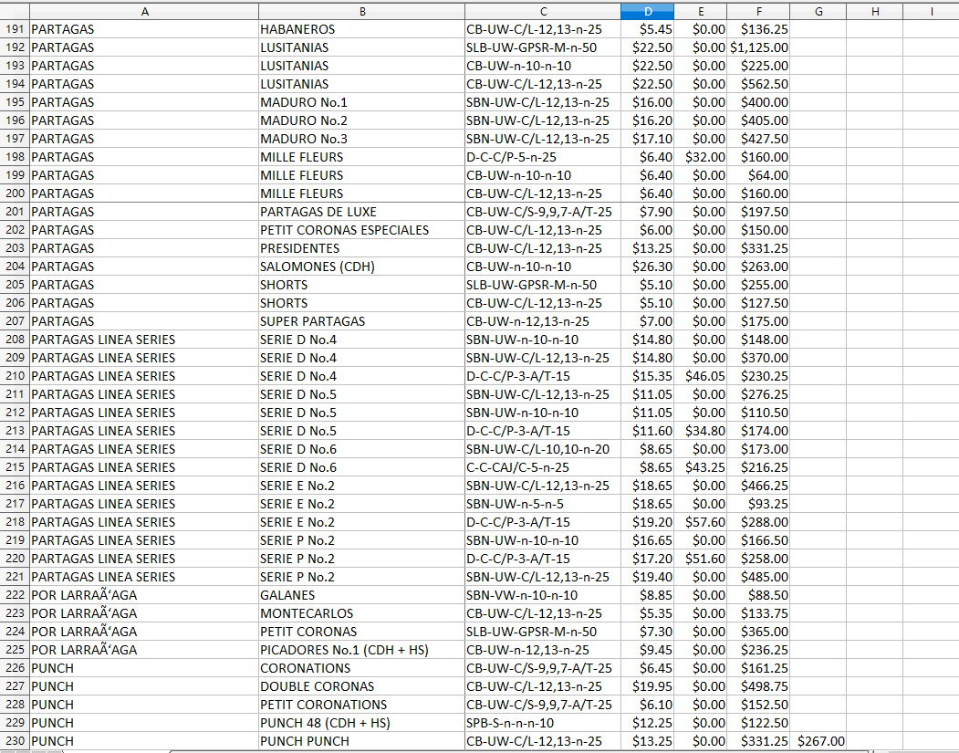Screen dimensions: 959x753
Task: Select row 222 header
Action: [15, 594]
